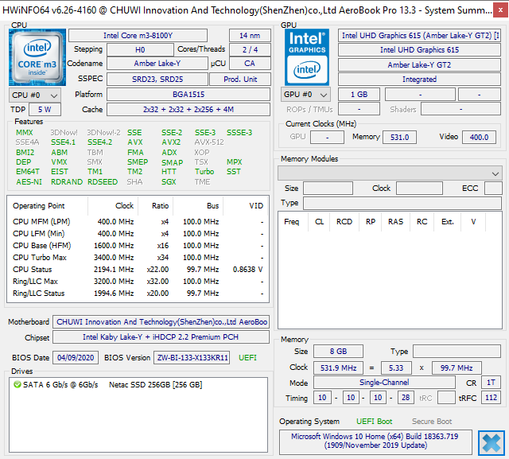
Task: Click the Freq column header in memory table
Action: [x=293, y=222]
